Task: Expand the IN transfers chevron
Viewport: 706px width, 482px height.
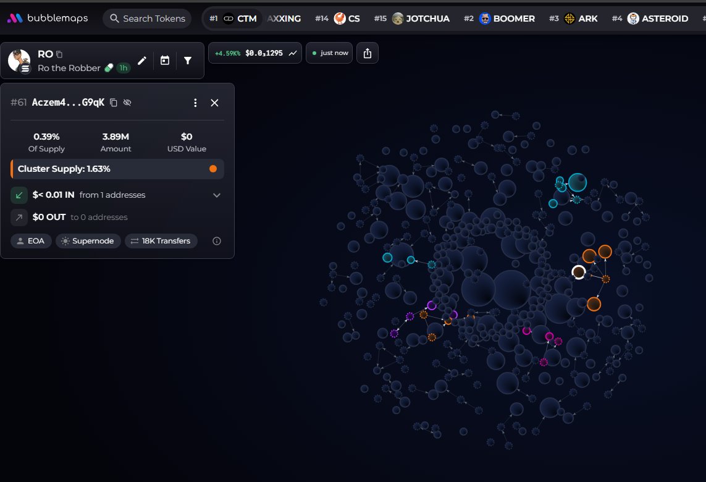Action: (217, 195)
